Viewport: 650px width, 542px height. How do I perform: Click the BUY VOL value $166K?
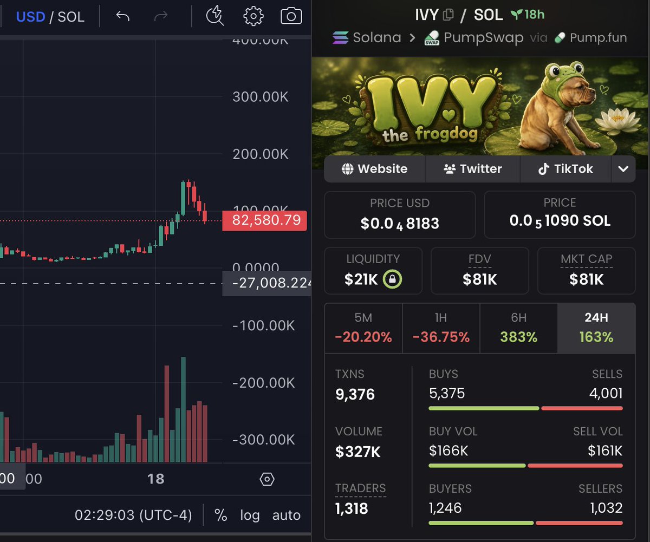[448, 450]
